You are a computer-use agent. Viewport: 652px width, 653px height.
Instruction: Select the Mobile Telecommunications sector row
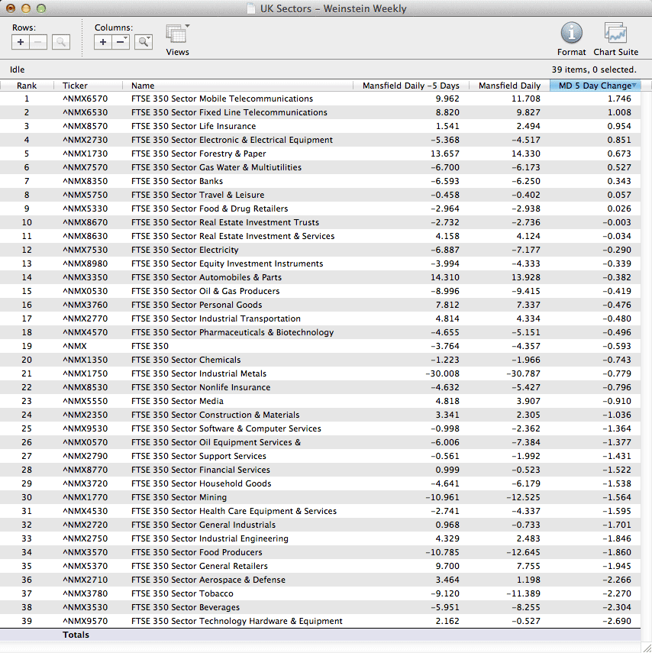tap(221, 99)
